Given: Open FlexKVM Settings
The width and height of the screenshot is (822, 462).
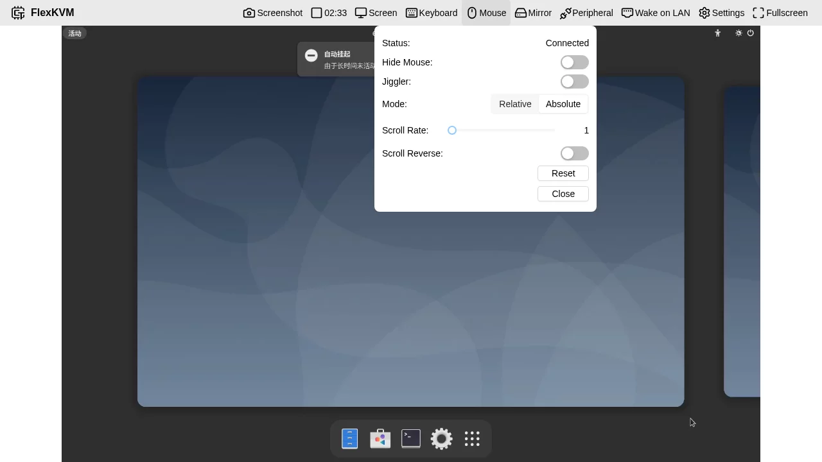Looking at the screenshot, I should tap(722, 13).
